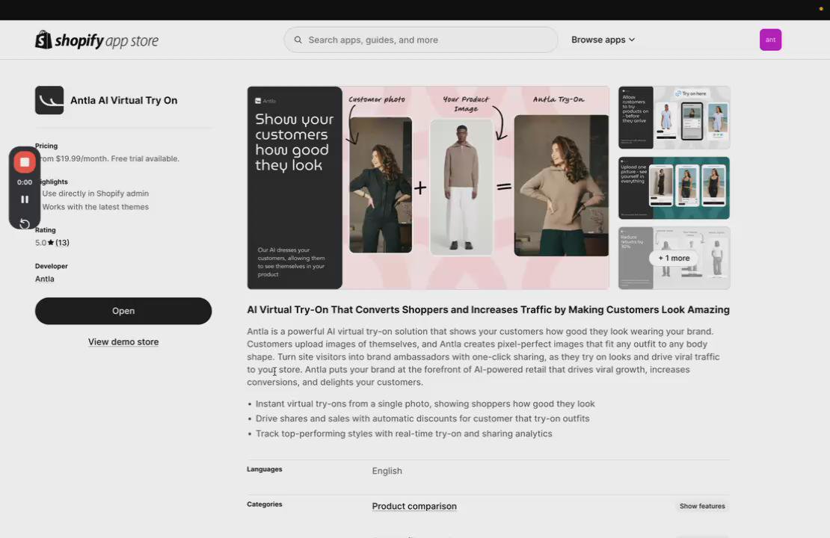This screenshot has height=538, width=830.
Task: Click the '+ 1 more' thumbnail overlay
Action: tap(674, 258)
